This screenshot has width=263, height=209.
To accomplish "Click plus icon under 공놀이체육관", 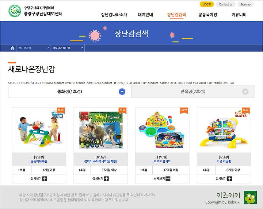I will click(x=45, y=179).
